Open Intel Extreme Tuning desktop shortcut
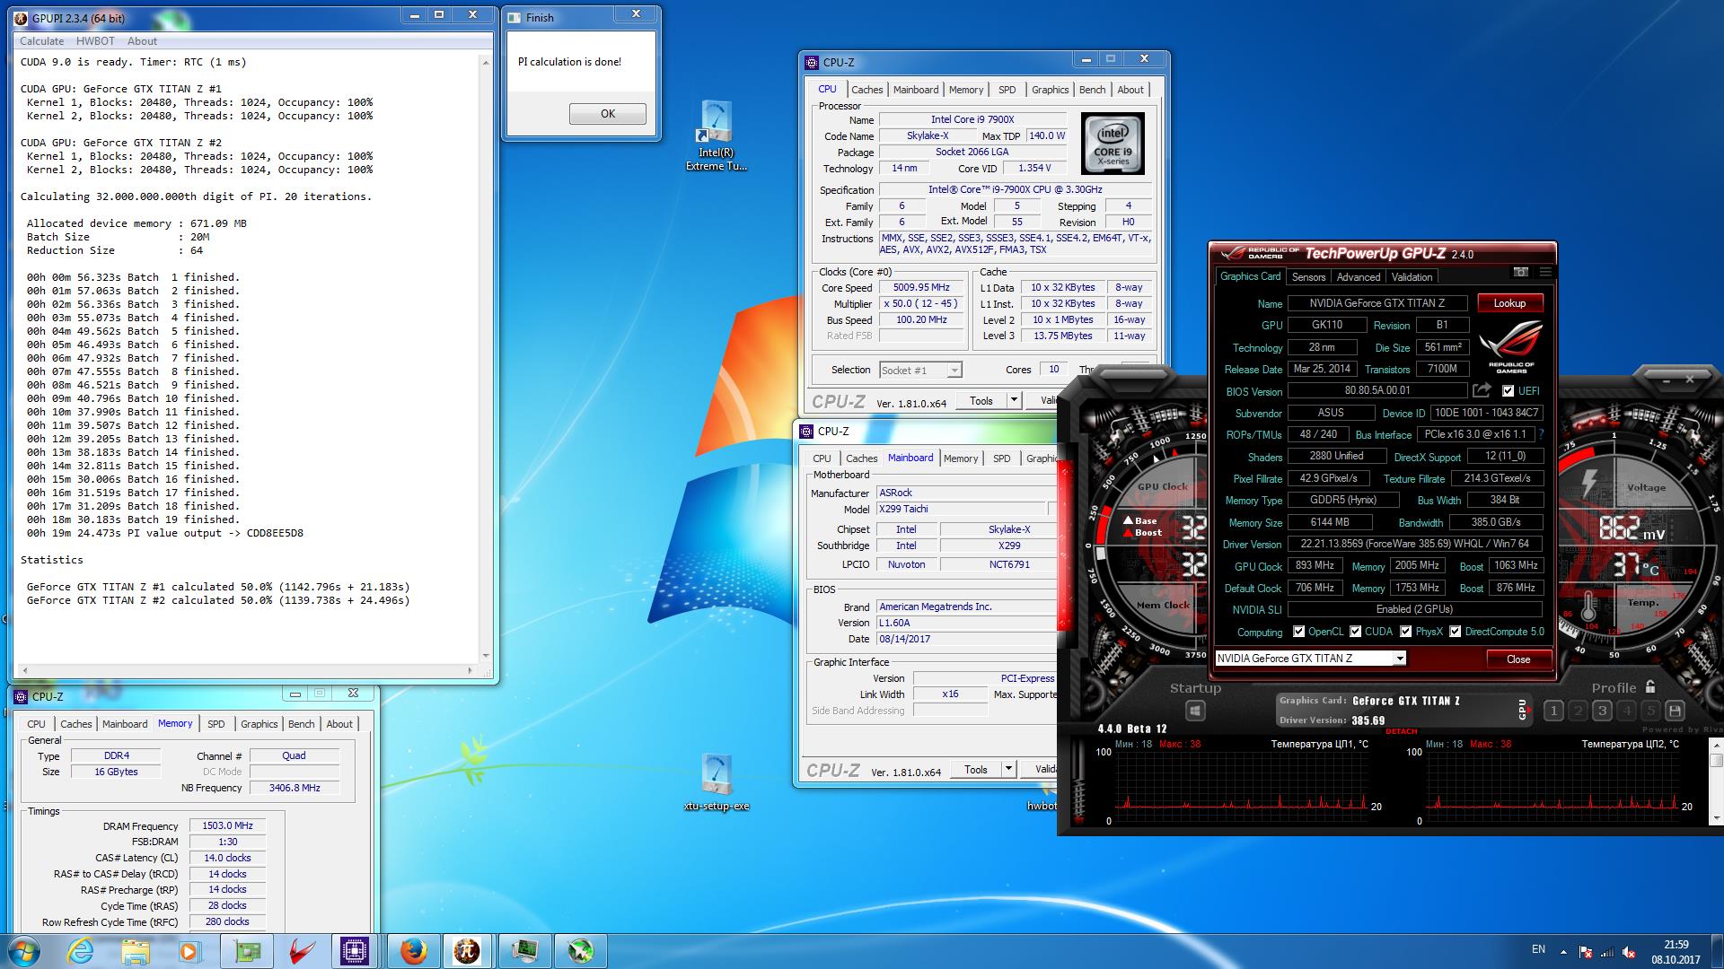1724x969 pixels. coord(716,136)
